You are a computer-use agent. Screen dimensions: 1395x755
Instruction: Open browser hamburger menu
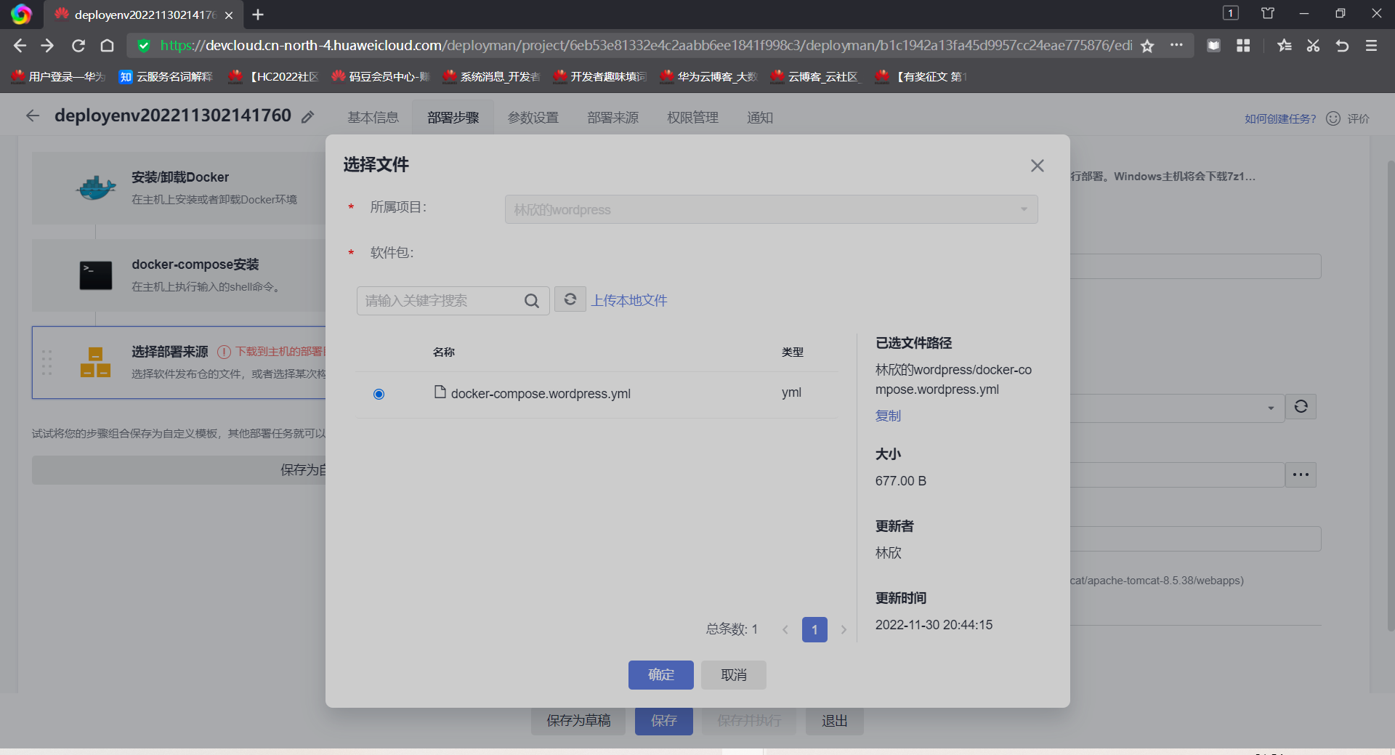(x=1372, y=46)
